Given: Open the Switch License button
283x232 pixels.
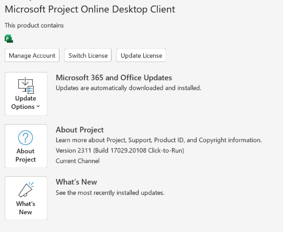Looking at the screenshot, I should 88,55.
